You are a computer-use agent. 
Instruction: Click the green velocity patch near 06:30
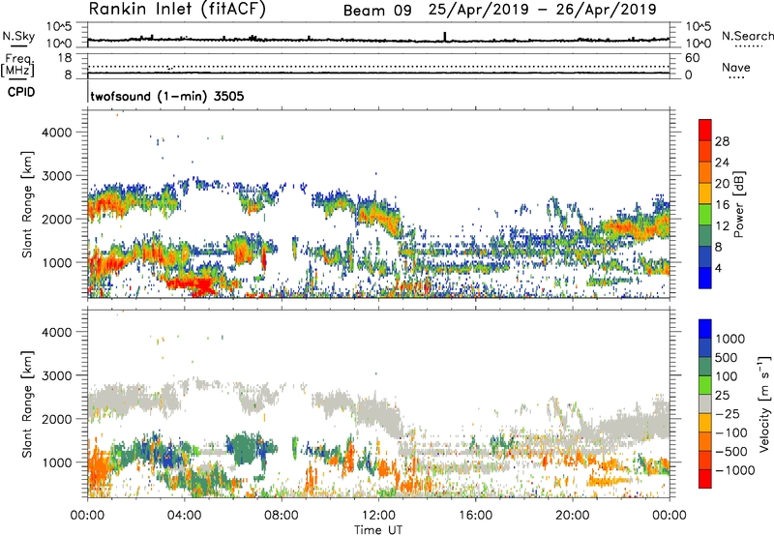click(244, 449)
